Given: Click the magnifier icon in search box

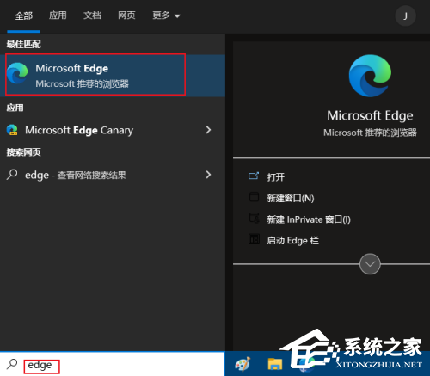Looking at the screenshot, I should 12,364.
